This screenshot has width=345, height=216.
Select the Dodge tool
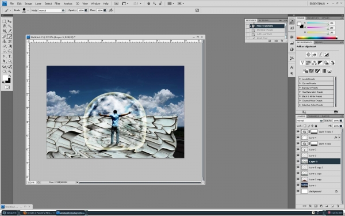click(9, 51)
